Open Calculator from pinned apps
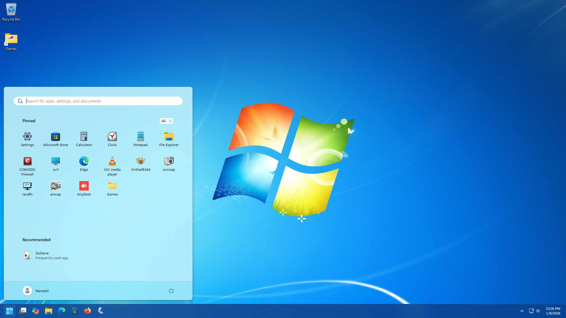 click(x=84, y=139)
